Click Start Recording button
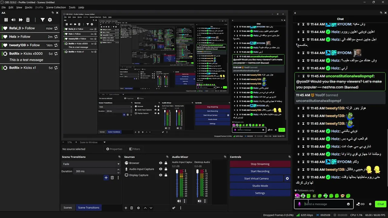 tap(260, 171)
